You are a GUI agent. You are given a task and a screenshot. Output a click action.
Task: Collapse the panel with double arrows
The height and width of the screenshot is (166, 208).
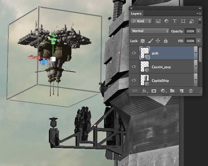point(200,8)
